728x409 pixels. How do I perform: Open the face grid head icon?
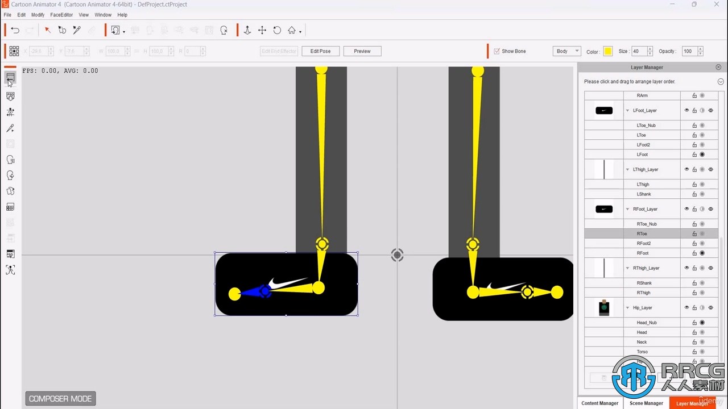pyautogui.click(x=10, y=160)
